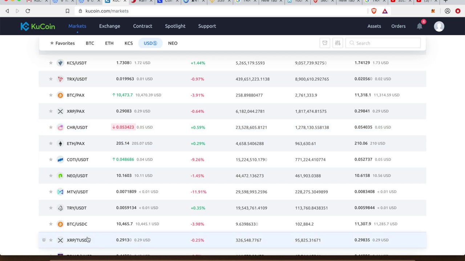This screenshot has height=261, width=465.
Task: Switch to the ETH market tab
Action: pyautogui.click(x=109, y=43)
